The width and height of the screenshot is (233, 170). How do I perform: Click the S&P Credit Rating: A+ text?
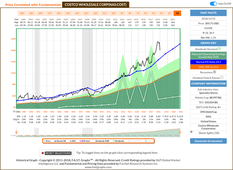[208, 107]
